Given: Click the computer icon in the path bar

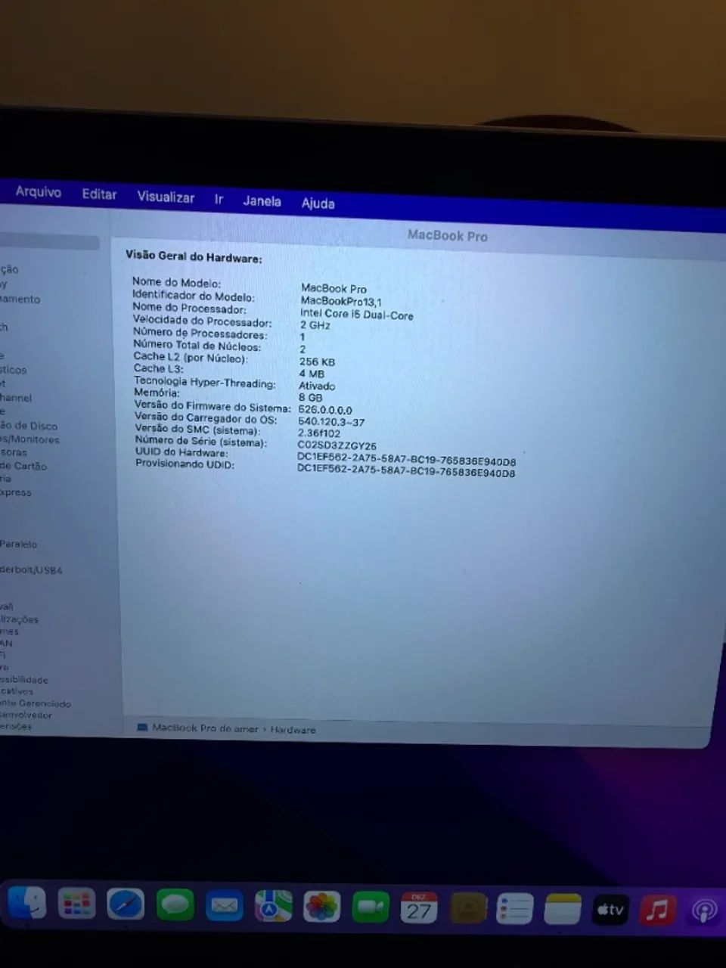Looking at the screenshot, I should [x=142, y=728].
